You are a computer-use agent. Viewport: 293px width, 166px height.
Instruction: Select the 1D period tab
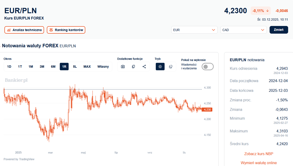9,66
